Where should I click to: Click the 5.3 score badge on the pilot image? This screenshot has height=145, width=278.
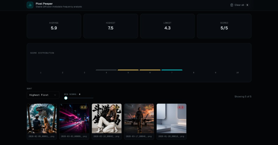(148, 107)
